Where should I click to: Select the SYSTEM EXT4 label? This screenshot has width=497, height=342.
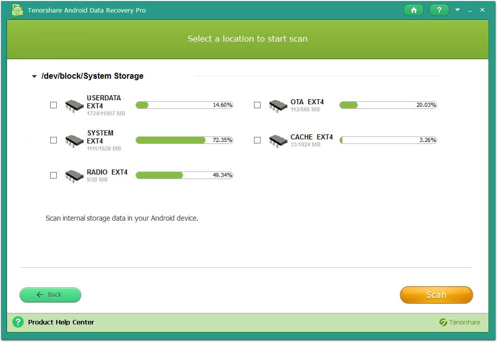(100, 137)
